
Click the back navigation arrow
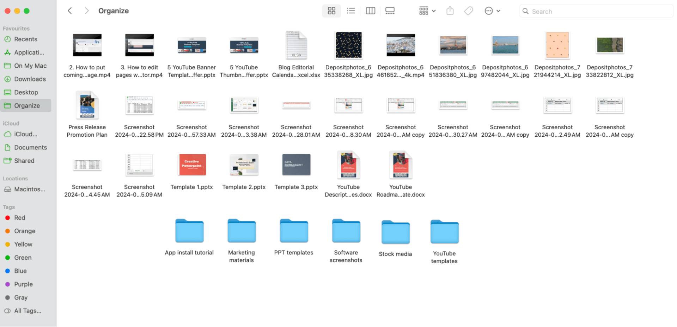coord(69,11)
